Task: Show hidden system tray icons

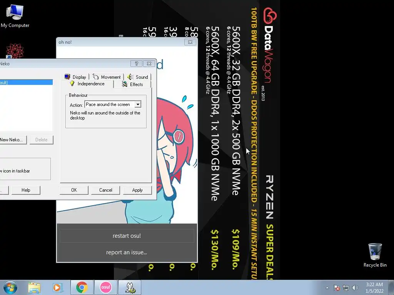Action: tap(327, 288)
